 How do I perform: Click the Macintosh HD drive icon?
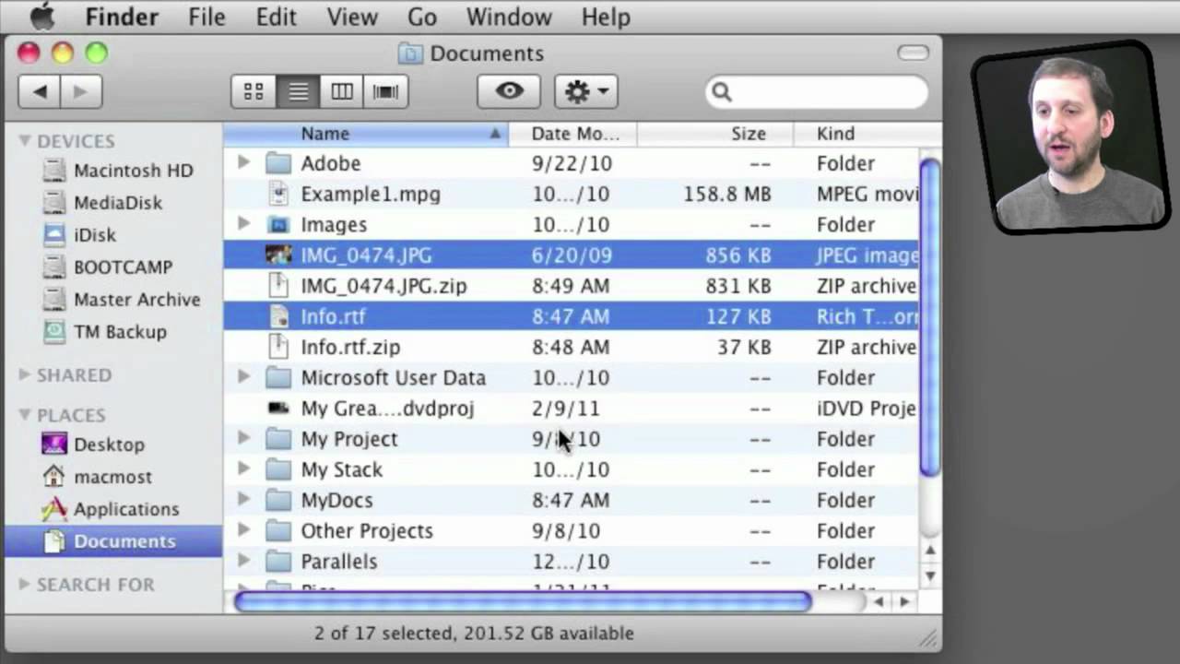[54, 171]
